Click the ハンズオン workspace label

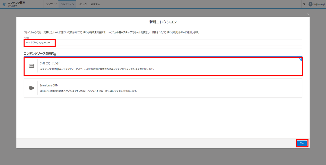tap(13, 6)
